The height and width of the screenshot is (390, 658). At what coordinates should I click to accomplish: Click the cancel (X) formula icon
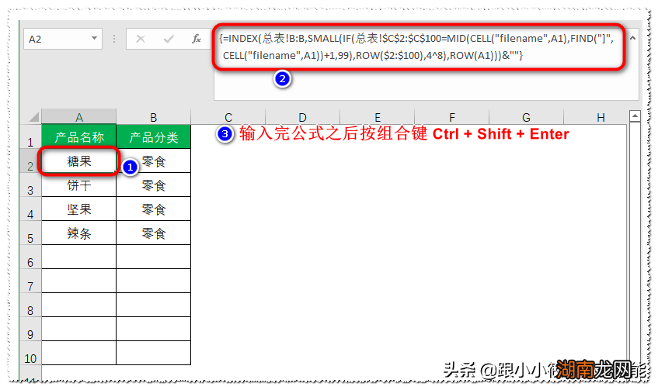[x=141, y=39]
